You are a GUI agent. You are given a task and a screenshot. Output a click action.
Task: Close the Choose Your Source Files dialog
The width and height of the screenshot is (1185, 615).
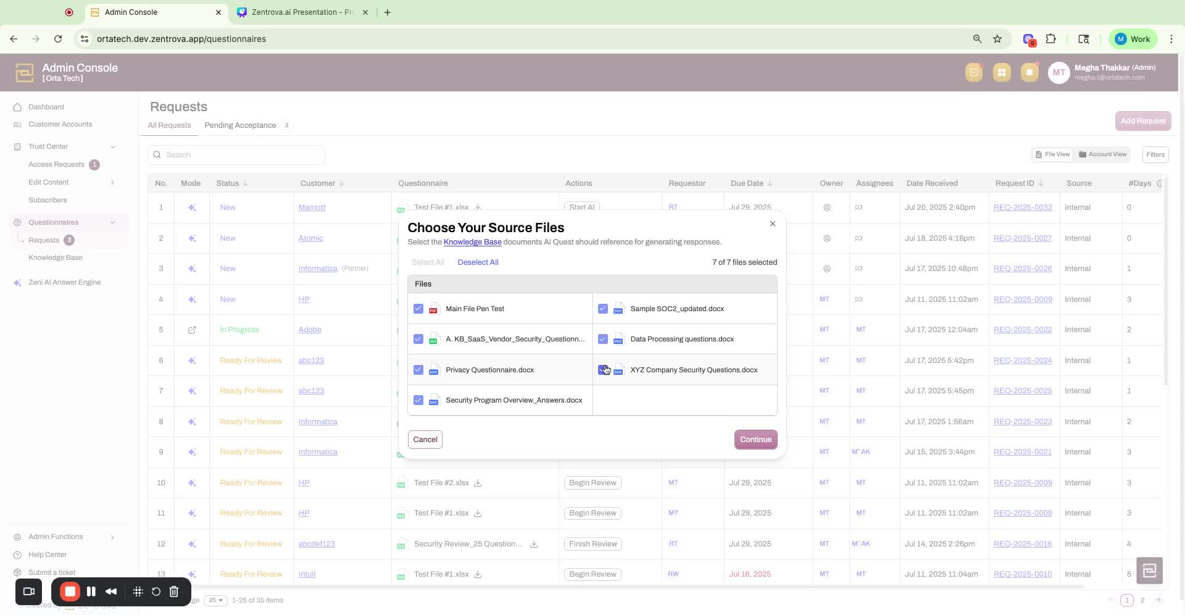(x=773, y=224)
